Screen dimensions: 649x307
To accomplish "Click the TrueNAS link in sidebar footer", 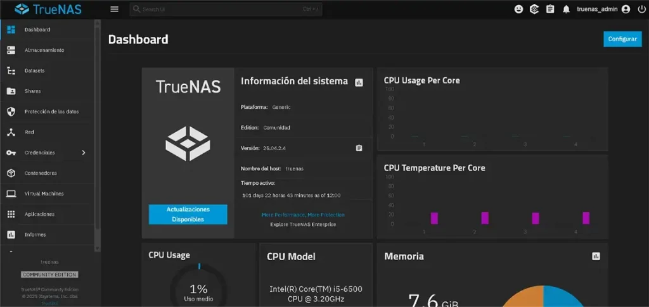I will pos(49,303).
